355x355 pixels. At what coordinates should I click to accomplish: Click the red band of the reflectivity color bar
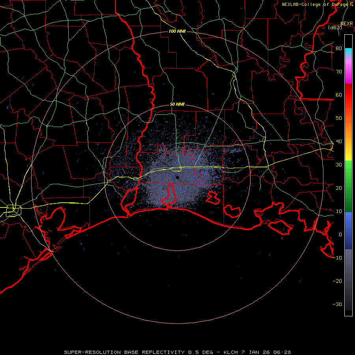click(348, 96)
